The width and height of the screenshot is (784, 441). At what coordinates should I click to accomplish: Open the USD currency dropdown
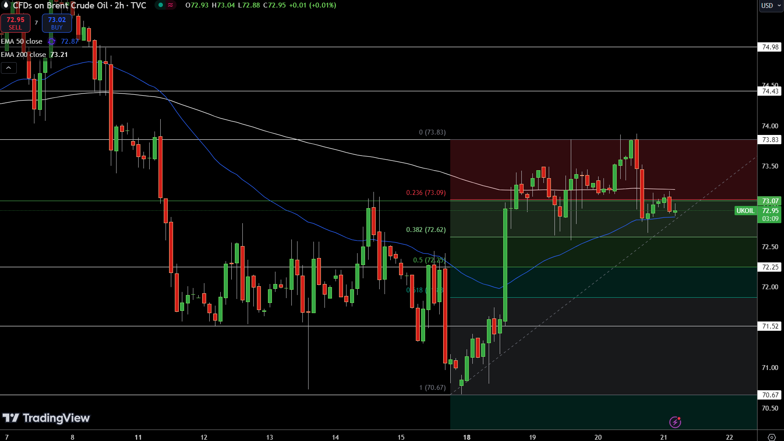click(770, 6)
